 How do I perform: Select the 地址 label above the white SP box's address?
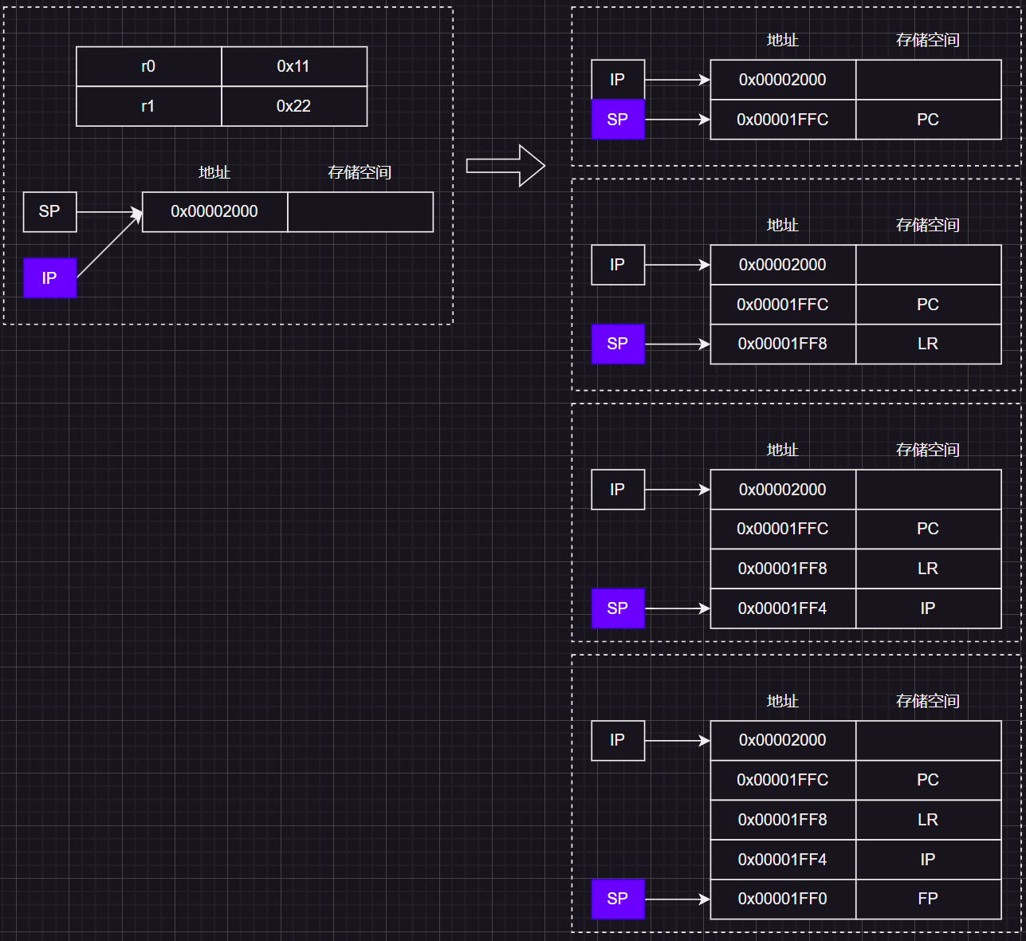click(x=214, y=172)
